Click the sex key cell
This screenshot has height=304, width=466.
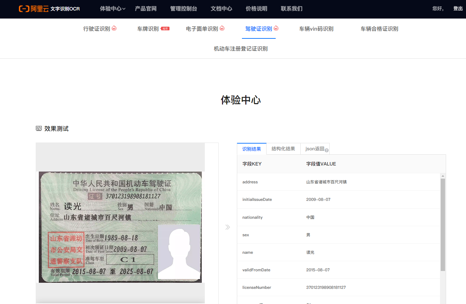pos(246,235)
